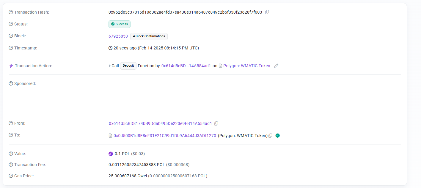Open the From address 0x614d5cBD8174 full link

pyautogui.click(x=160, y=123)
